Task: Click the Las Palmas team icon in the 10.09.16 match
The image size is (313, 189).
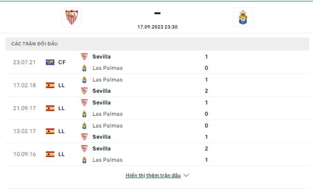Action: tap(84, 160)
